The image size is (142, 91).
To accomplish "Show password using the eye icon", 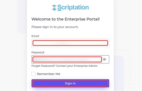I will (104, 59).
